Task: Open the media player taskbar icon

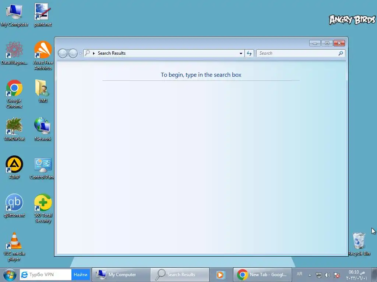Action: tap(220, 275)
